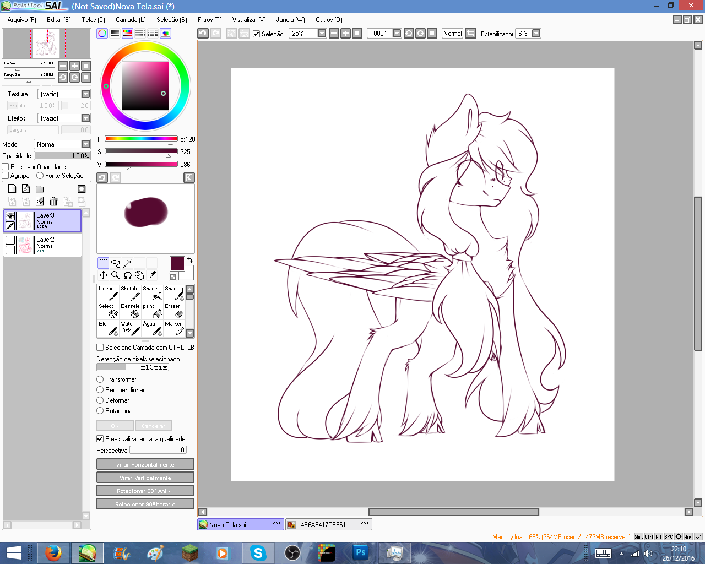Switch to the Nova Tela.sai tab
The width and height of the screenshot is (705, 564).
240,524
